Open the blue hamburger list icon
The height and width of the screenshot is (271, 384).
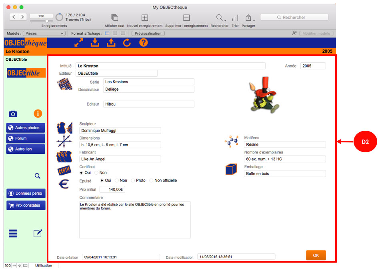(x=13, y=233)
